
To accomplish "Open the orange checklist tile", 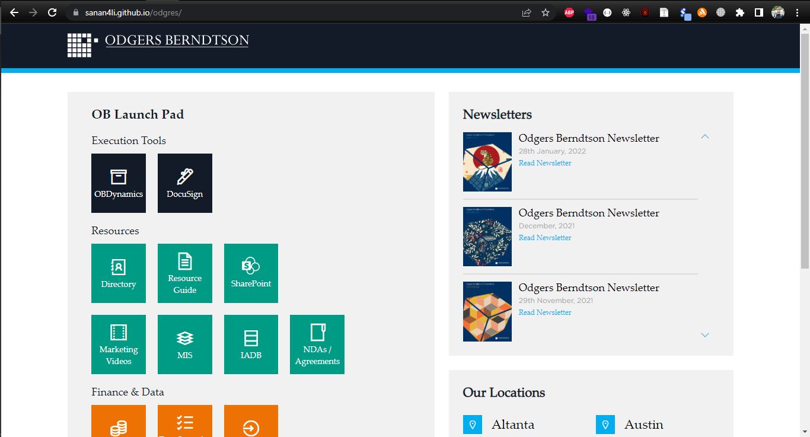I will (x=185, y=421).
